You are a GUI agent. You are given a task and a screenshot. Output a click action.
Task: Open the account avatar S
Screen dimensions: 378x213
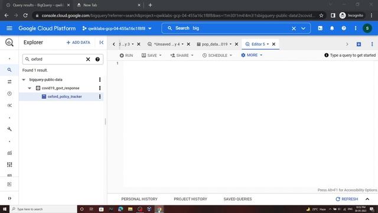[x=367, y=28]
